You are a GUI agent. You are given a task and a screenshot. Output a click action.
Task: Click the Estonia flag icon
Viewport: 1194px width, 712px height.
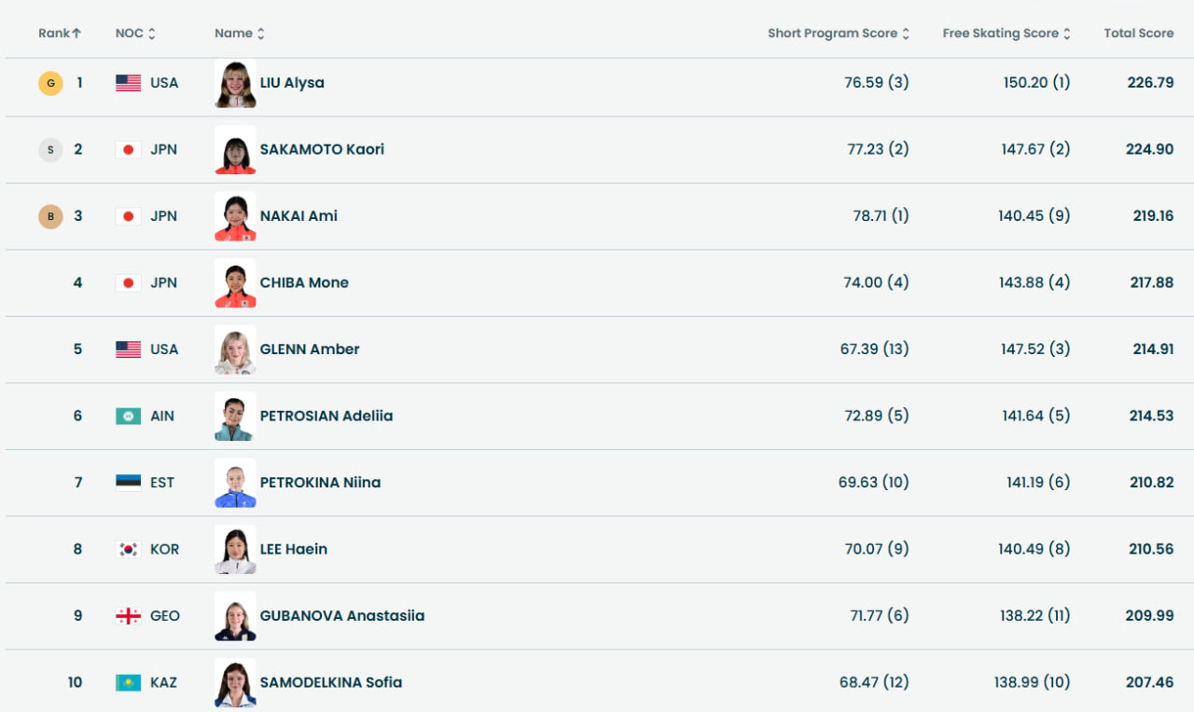point(128,483)
